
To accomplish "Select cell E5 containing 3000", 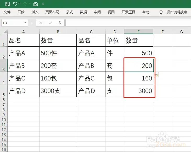I will (139, 91).
